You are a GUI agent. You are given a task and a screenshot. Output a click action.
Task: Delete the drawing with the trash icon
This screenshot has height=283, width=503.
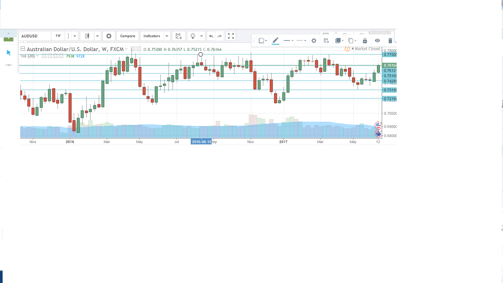(390, 41)
